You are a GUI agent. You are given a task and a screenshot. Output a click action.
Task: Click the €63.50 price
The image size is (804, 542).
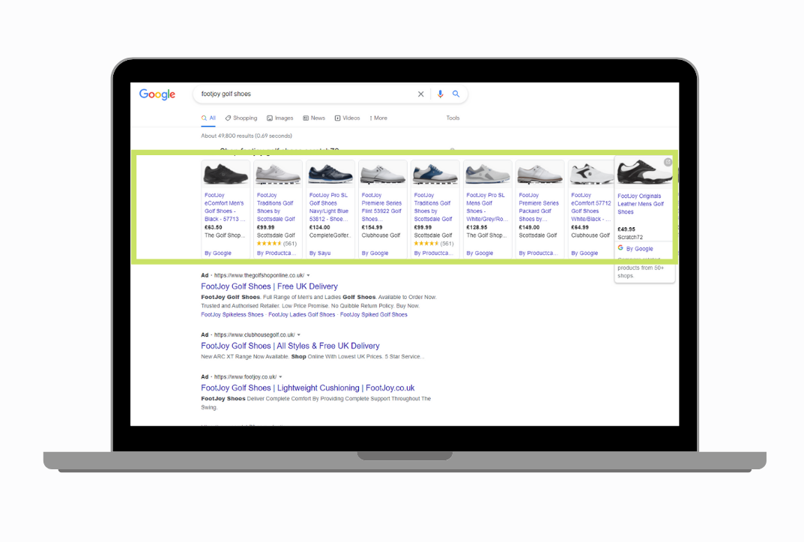pyautogui.click(x=214, y=227)
